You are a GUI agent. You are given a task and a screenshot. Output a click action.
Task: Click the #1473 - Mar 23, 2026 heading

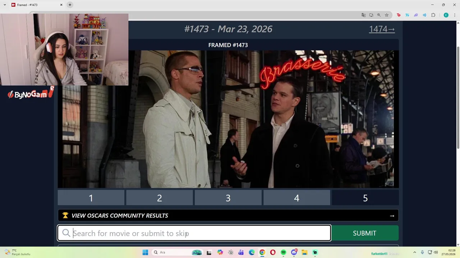[228, 29]
